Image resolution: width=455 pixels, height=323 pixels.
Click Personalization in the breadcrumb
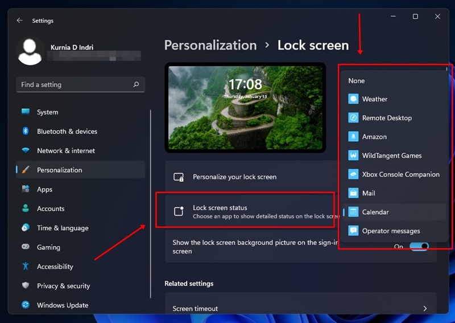pos(210,46)
